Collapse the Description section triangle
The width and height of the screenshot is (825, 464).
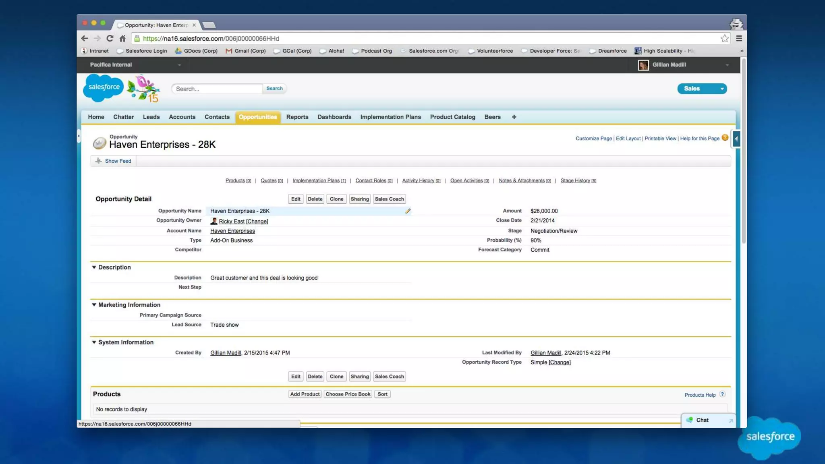tap(94, 267)
